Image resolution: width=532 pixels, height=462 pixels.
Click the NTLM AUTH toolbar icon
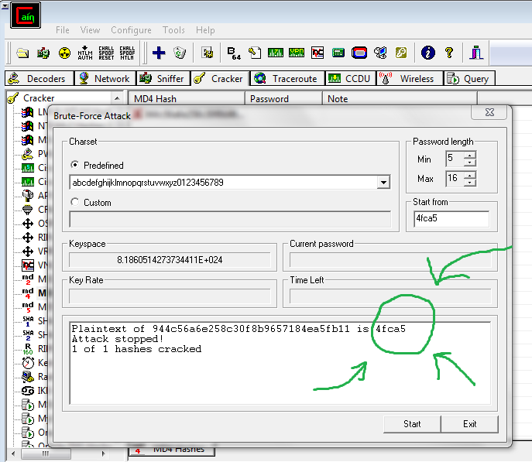pyautogui.click(x=85, y=53)
